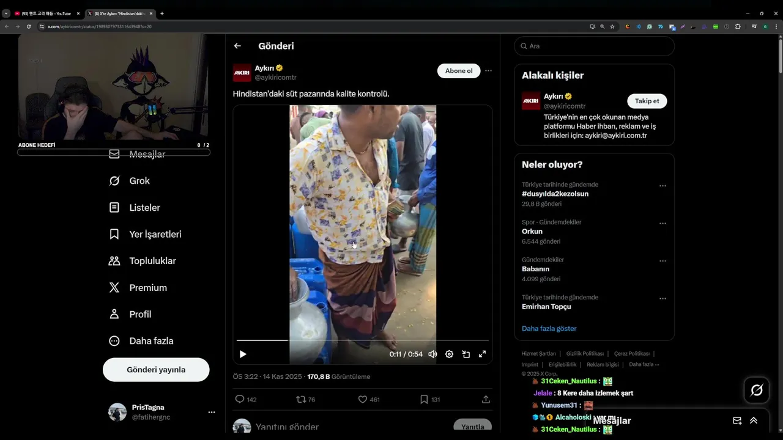Viewport: 783px width, 440px height.
Task: Open the reply icon showing 142
Action: pos(240,399)
